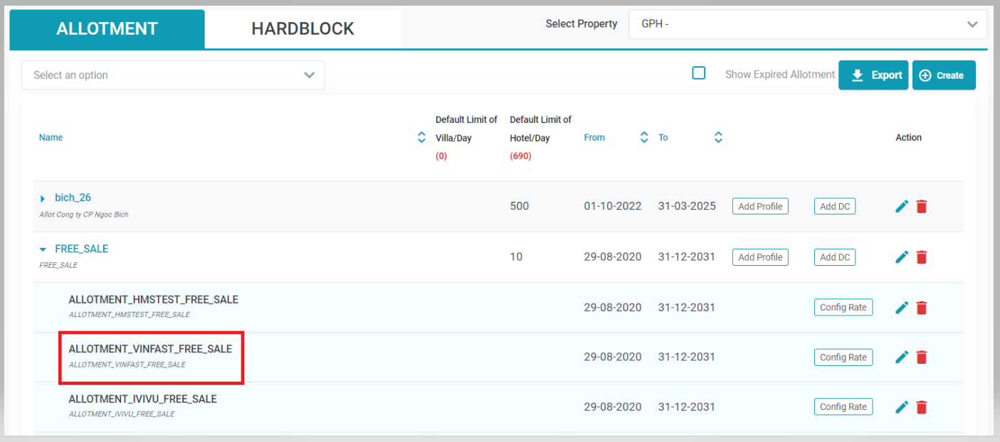Click the Export button
Viewport: 1000px width, 442px height.
pos(873,75)
